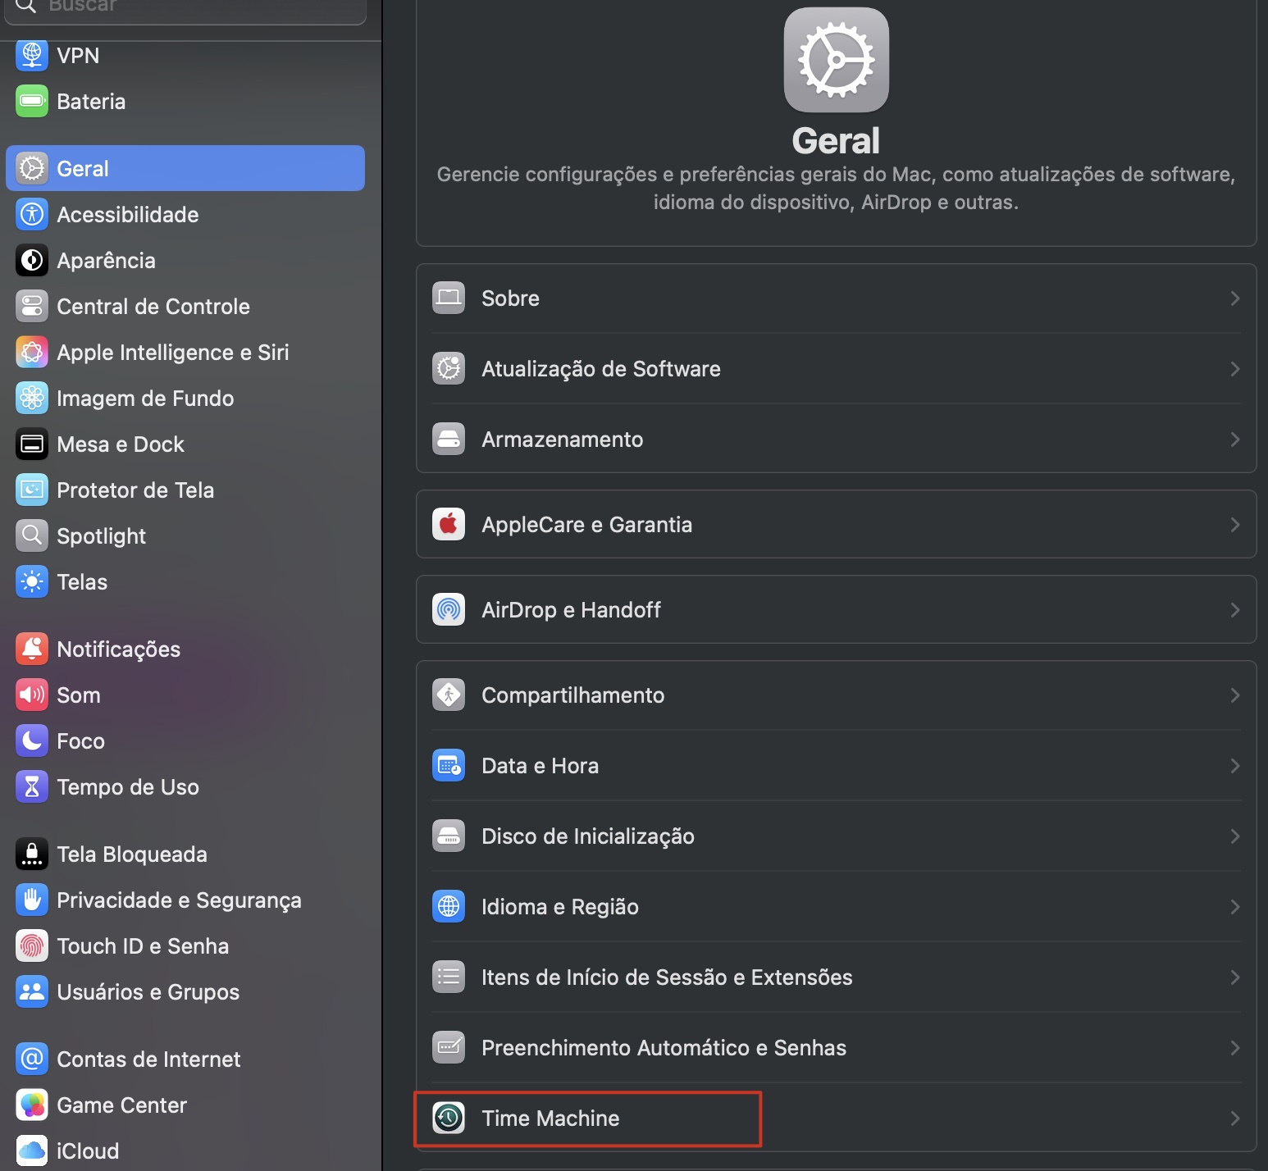Expand the Atualização de Software row chevron

pyautogui.click(x=1235, y=368)
